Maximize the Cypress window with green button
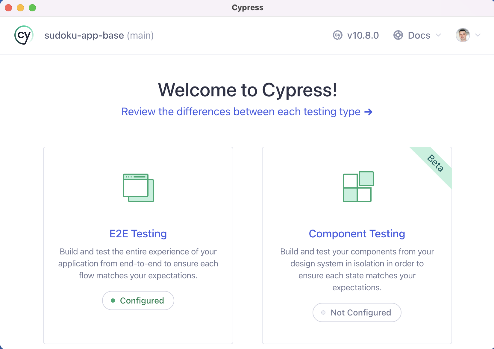The width and height of the screenshot is (494, 349). tap(32, 8)
